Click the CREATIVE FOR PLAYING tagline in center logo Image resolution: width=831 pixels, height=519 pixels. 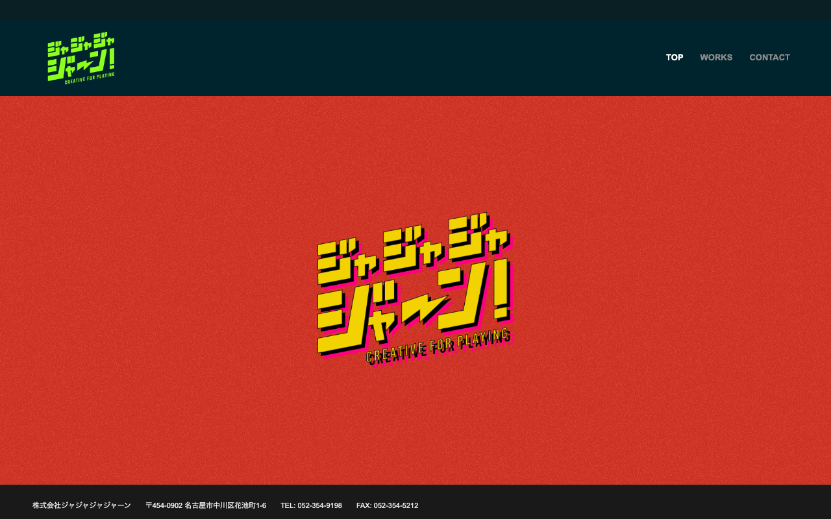coord(438,346)
